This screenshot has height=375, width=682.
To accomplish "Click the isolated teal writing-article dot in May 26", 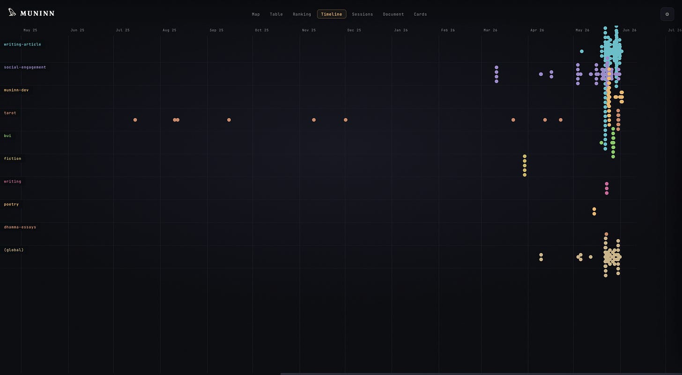I will tap(582, 52).
